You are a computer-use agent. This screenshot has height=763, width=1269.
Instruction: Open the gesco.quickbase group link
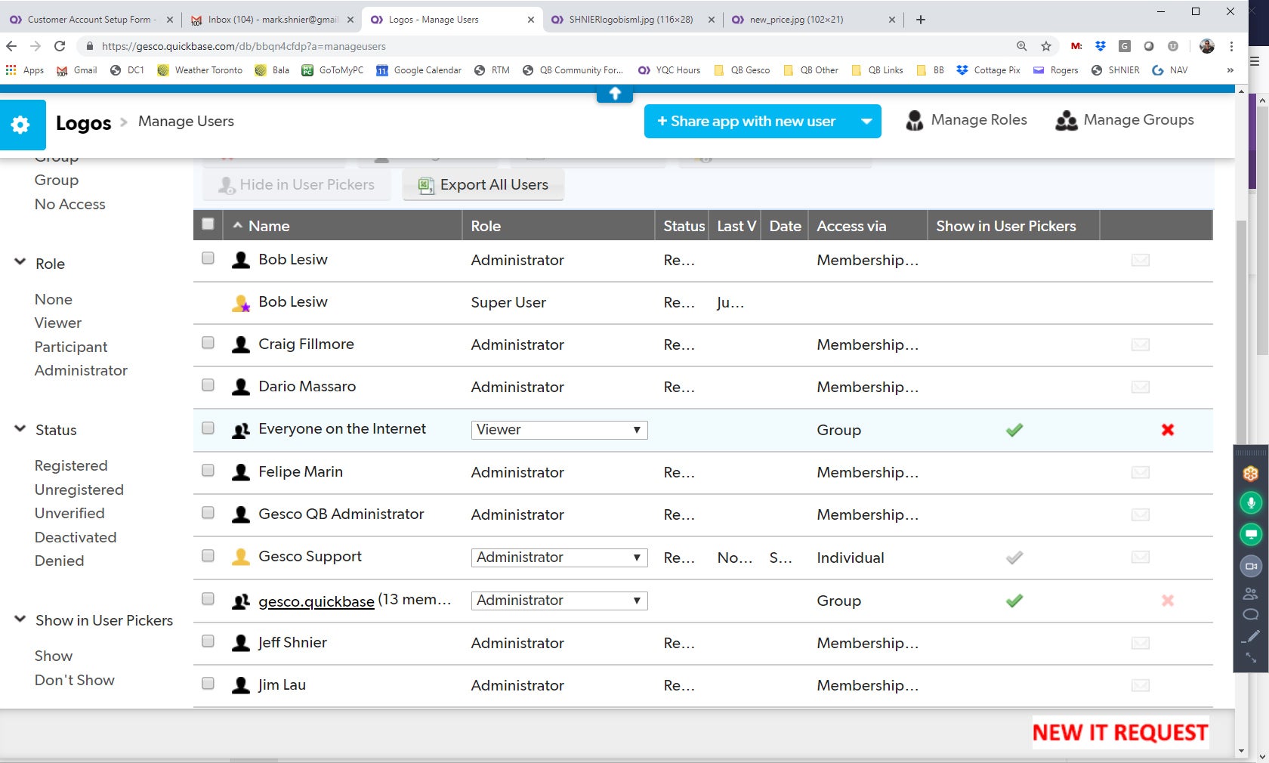[316, 602]
